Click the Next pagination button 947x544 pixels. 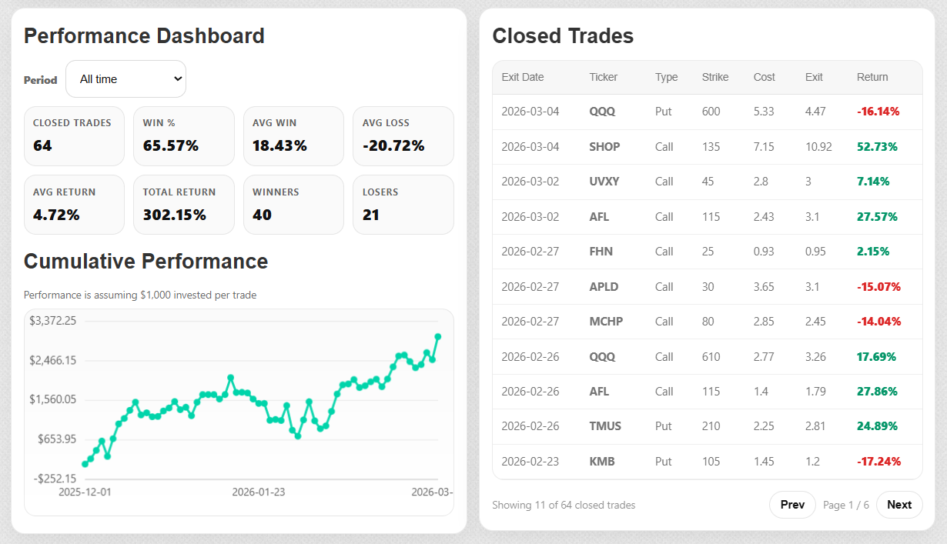(898, 505)
